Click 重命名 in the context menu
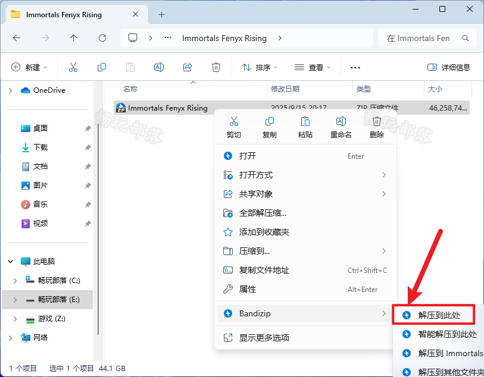 coord(341,127)
